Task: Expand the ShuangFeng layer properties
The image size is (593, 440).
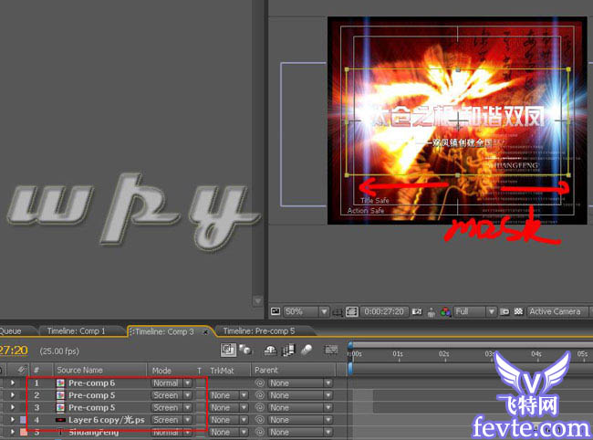Action: [x=13, y=432]
